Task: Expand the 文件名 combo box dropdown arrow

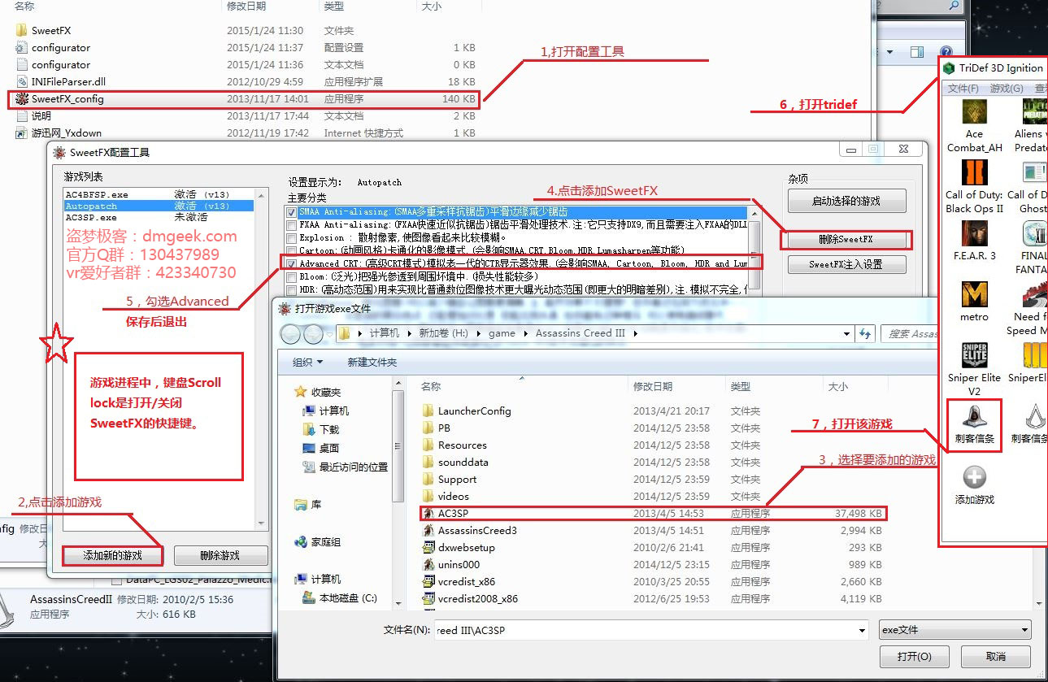Action: (x=861, y=630)
